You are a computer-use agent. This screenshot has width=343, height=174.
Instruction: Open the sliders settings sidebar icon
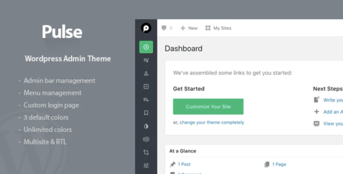(x=146, y=166)
